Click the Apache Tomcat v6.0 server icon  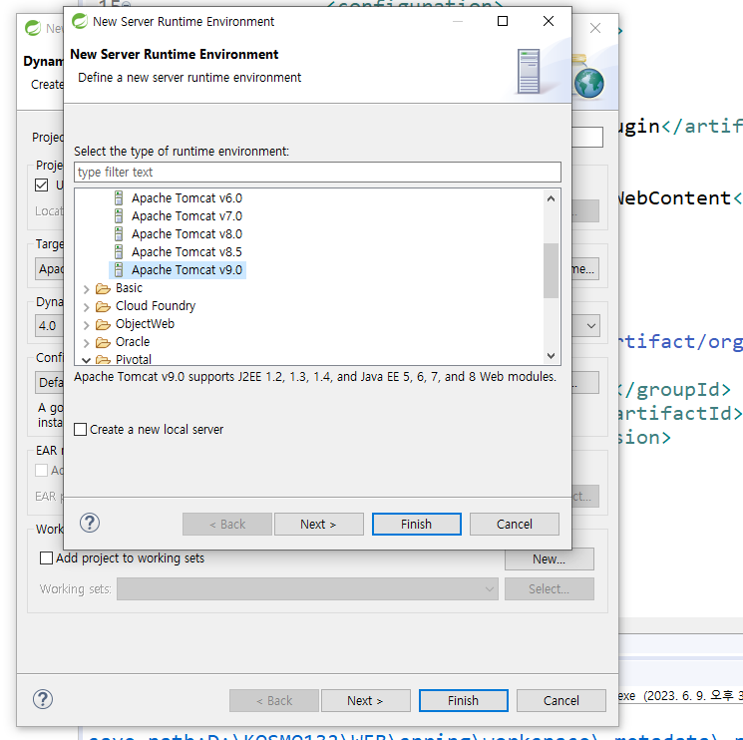pyautogui.click(x=119, y=197)
